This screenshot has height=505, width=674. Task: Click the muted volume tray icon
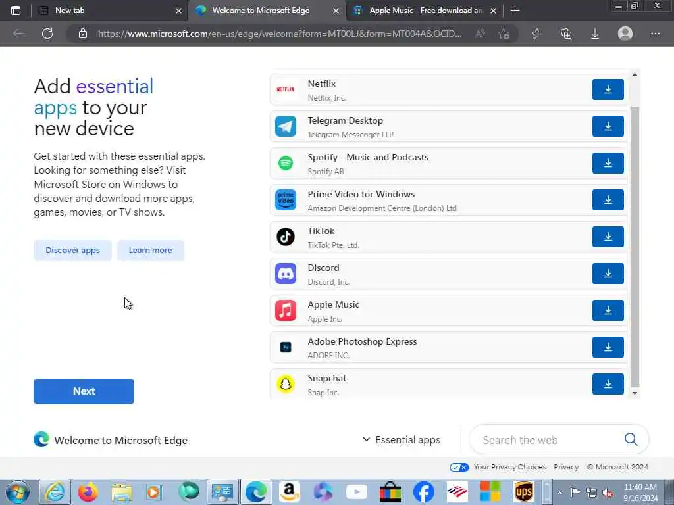pyautogui.click(x=608, y=493)
